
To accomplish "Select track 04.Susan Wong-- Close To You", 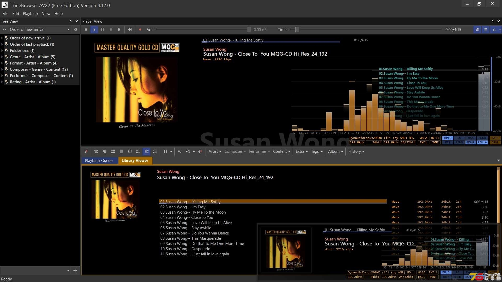I will point(273,218).
